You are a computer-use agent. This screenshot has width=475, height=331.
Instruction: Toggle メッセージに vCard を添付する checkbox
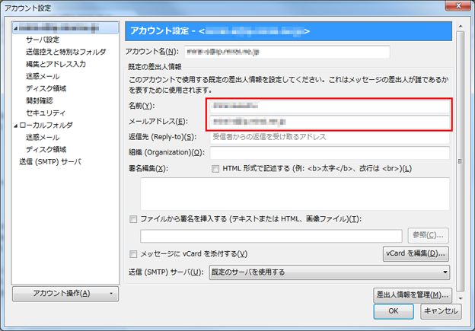point(133,254)
